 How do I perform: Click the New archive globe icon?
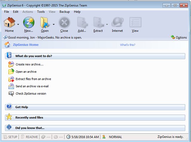tap(29, 22)
